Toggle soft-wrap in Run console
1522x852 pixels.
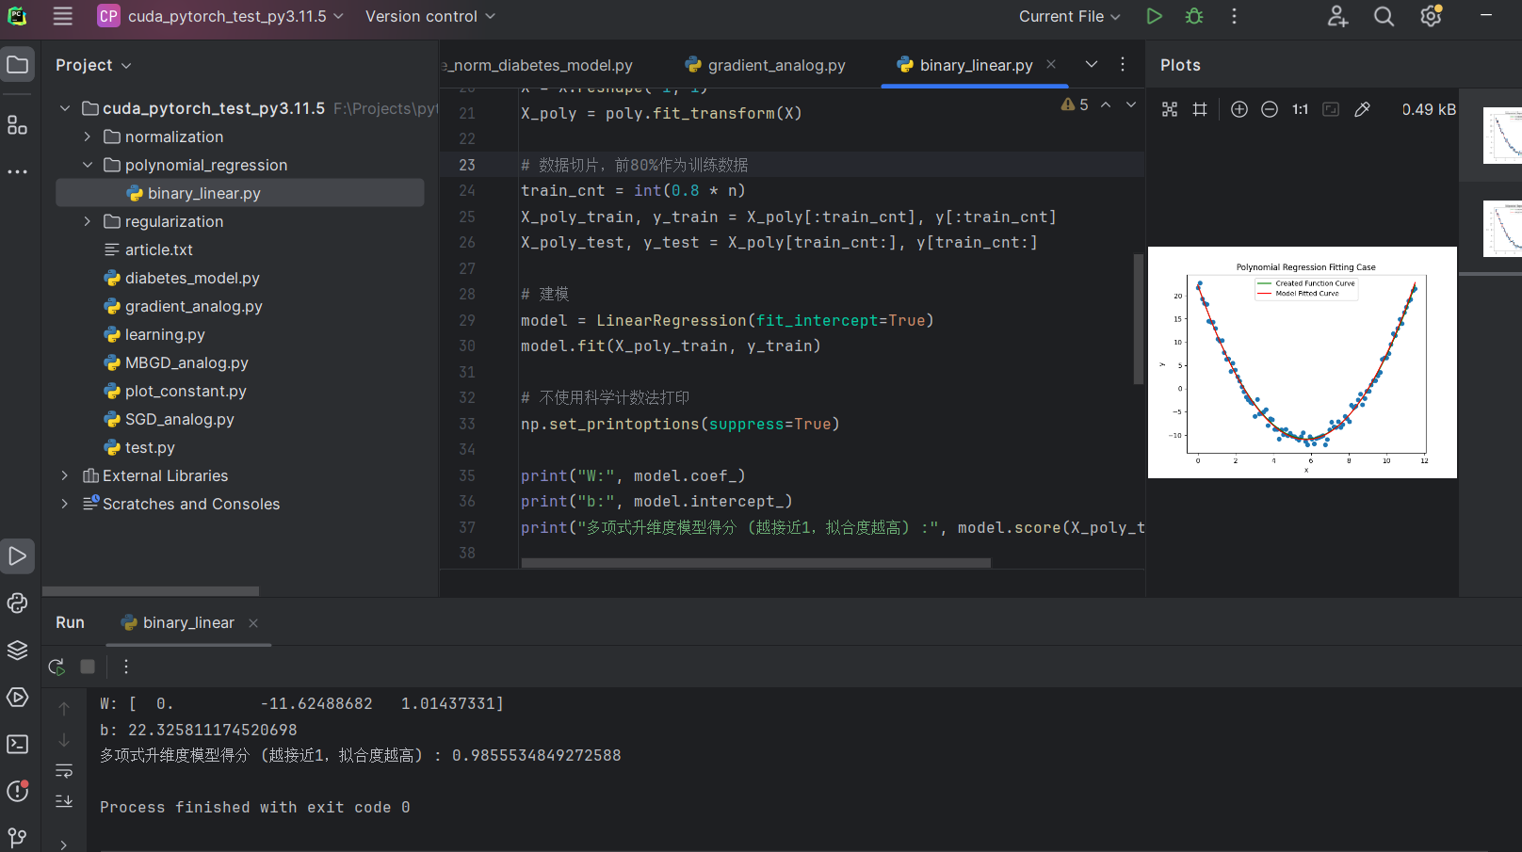[x=64, y=771]
